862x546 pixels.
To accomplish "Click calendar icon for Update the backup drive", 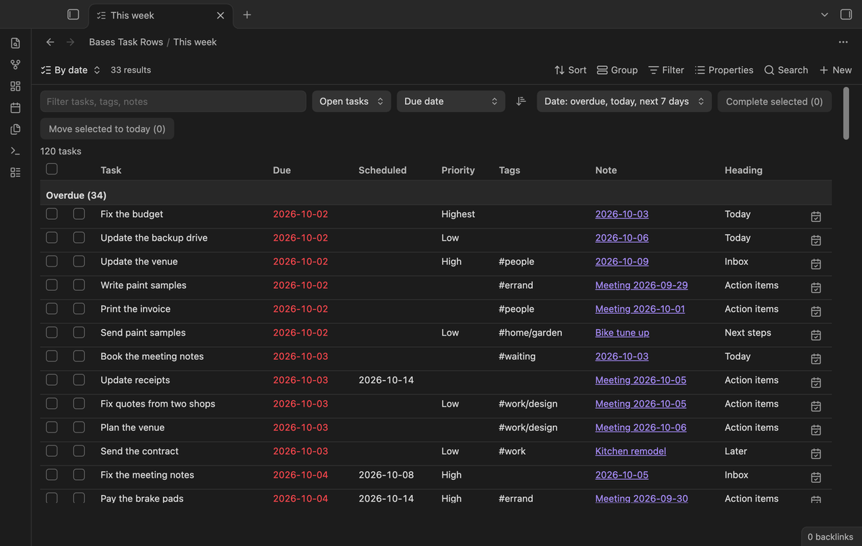I will click(x=816, y=240).
